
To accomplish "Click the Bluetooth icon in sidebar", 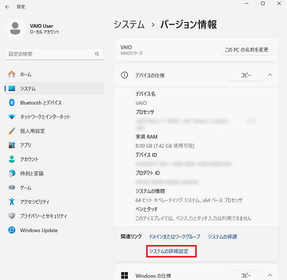I will [x=11, y=102].
